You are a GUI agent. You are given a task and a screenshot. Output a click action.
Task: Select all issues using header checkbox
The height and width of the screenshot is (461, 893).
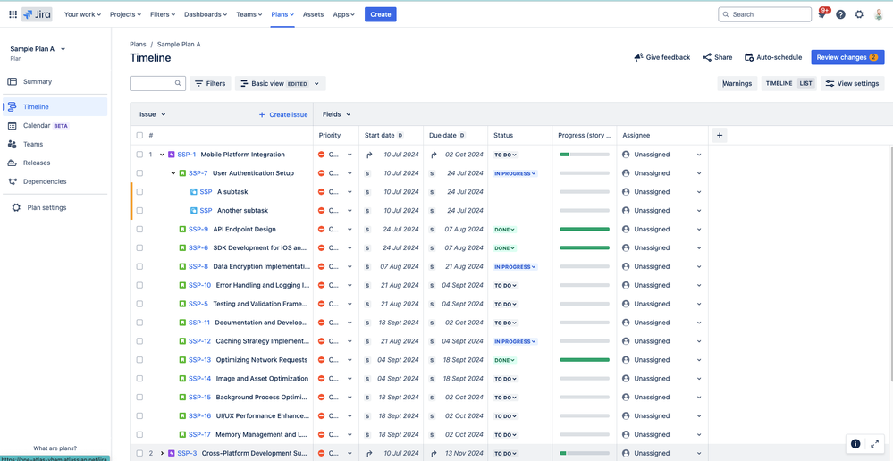(x=139, y=136)
